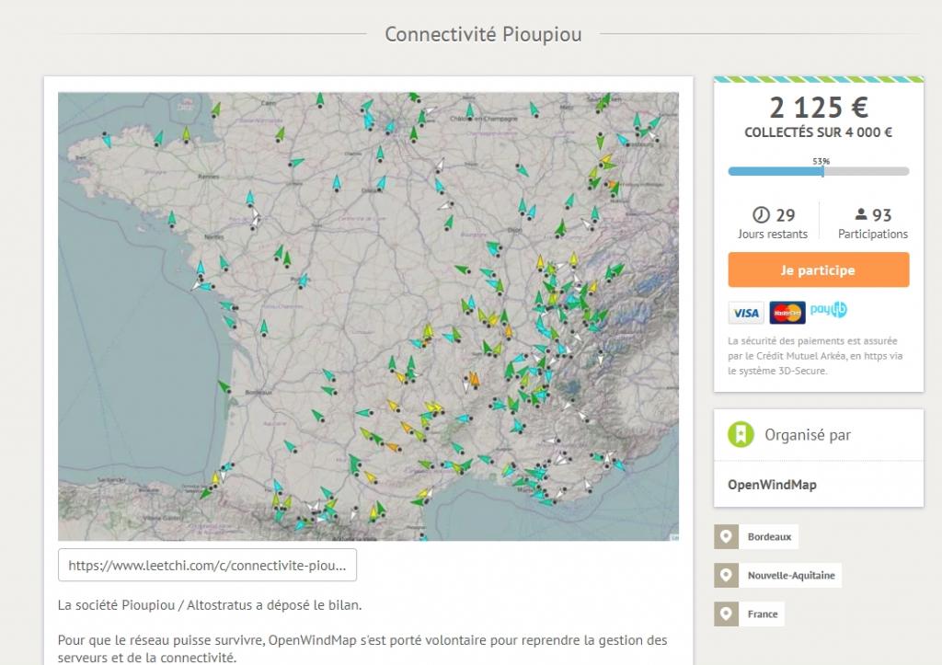Click the payment security notice about Crédit Mutuel Arkéa
This screenshot has height=665, width=942.
coord(815,356)
